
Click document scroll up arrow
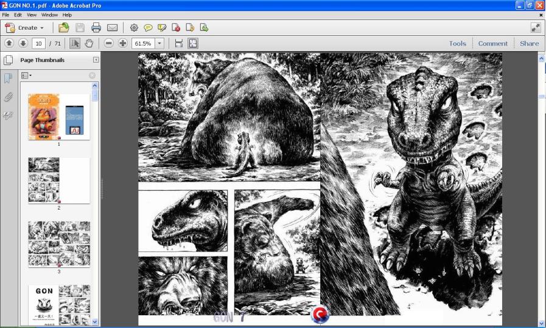tap(542, 58)
